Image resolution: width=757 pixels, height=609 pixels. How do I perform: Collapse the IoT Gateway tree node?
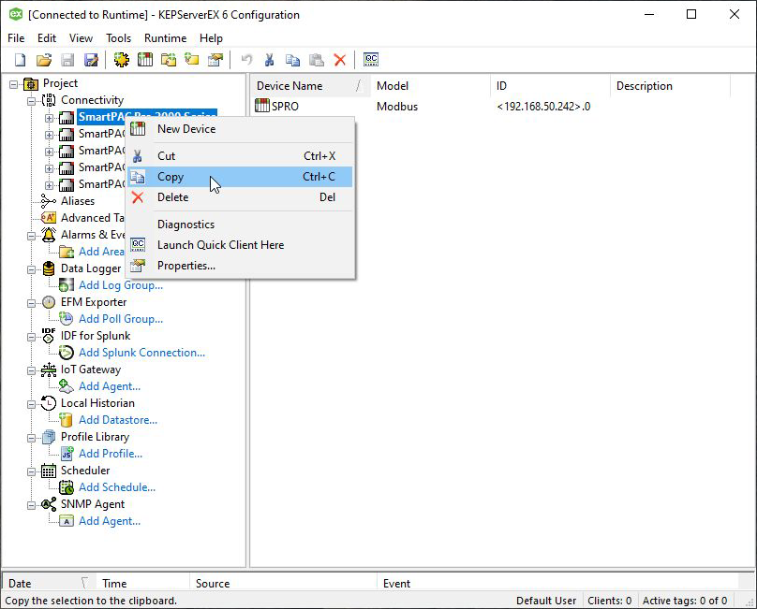tap(32, 370)
